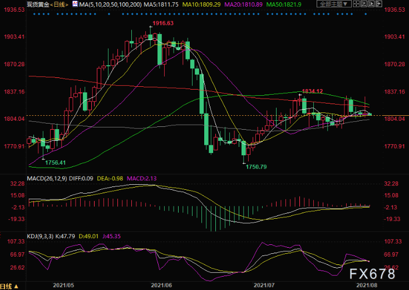Click the MACD(26,12,9) indicator label

pos(47,179)
